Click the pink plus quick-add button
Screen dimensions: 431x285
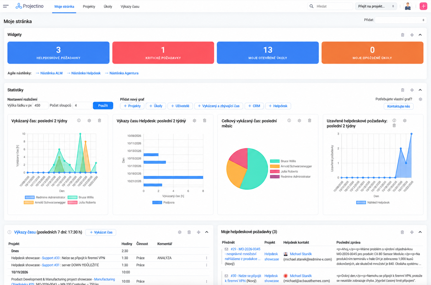423,6
